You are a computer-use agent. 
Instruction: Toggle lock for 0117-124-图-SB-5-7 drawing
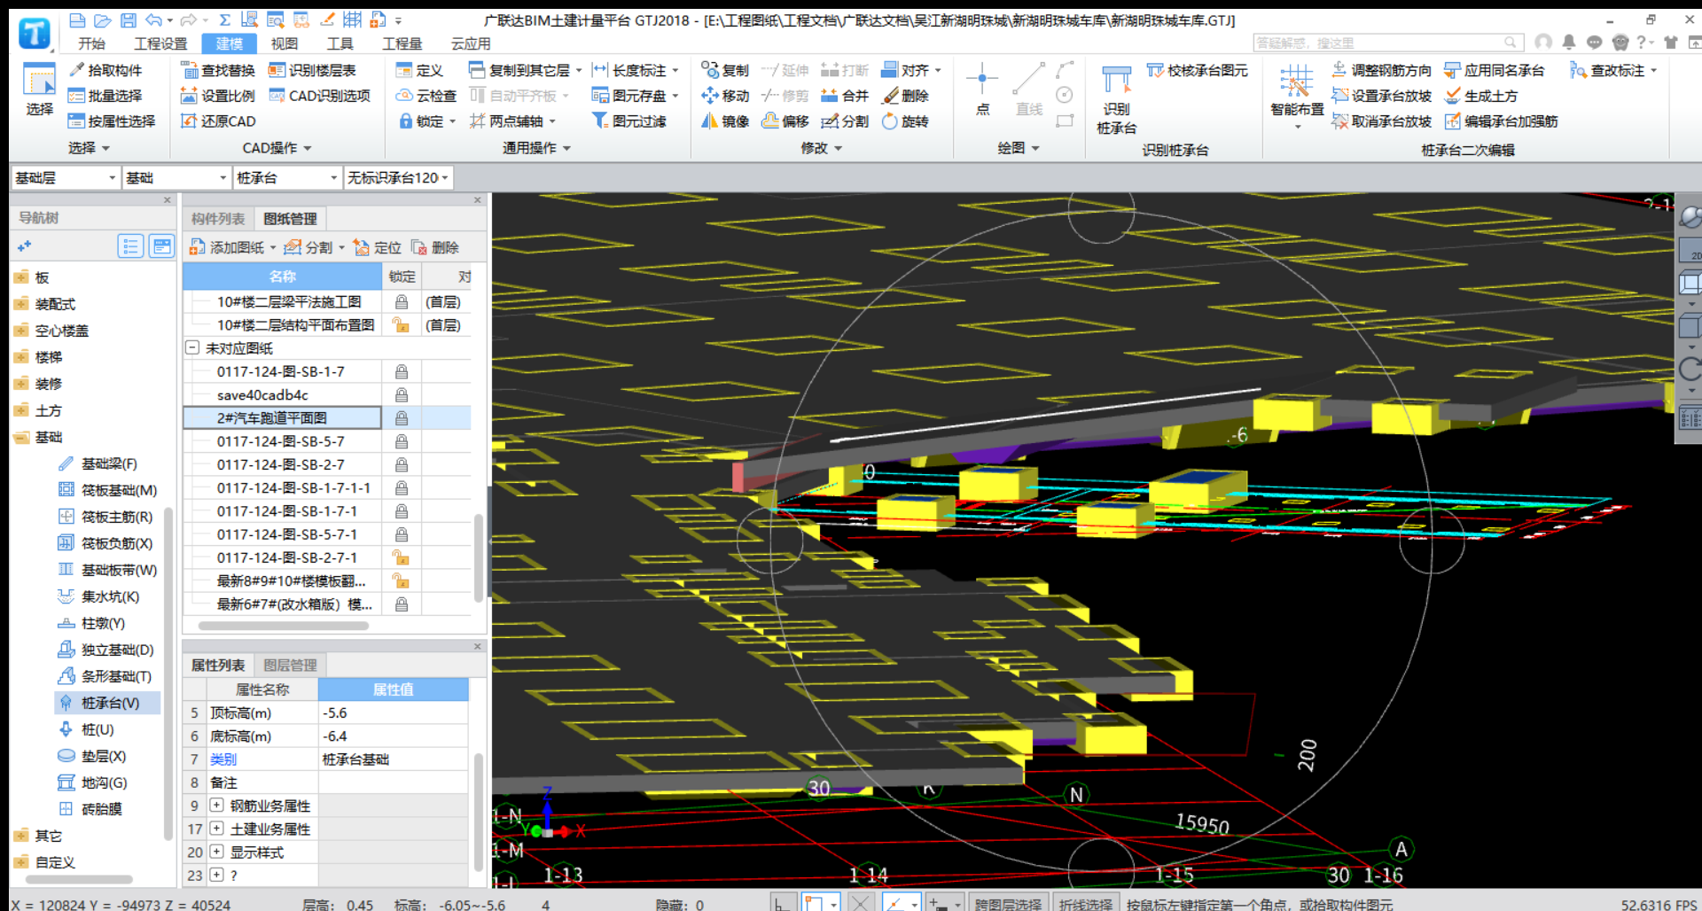(402, 441)
